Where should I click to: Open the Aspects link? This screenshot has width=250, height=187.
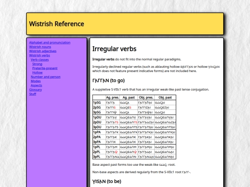click(37, 85)
